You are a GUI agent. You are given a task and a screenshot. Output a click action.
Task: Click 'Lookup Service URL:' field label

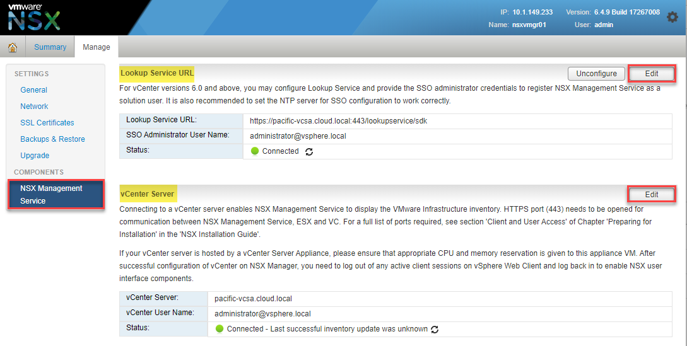pos(161,120)
